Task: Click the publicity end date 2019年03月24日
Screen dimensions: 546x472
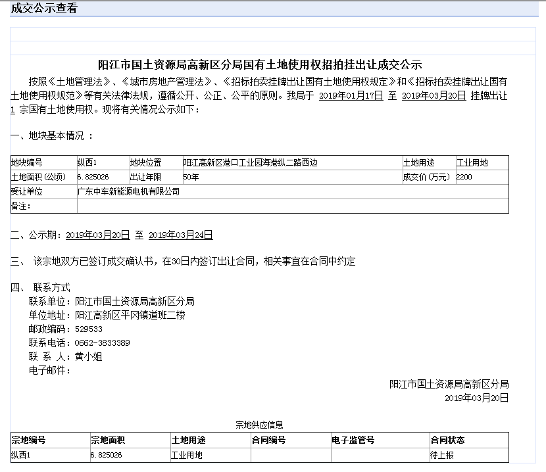Action: point(180,235)
